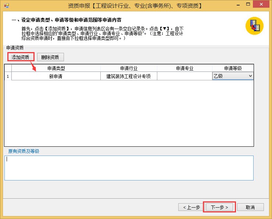
Task: Open the 申请等级 dropdown showing 乙级
Action: pyautogui.click(x=250, y=76)
